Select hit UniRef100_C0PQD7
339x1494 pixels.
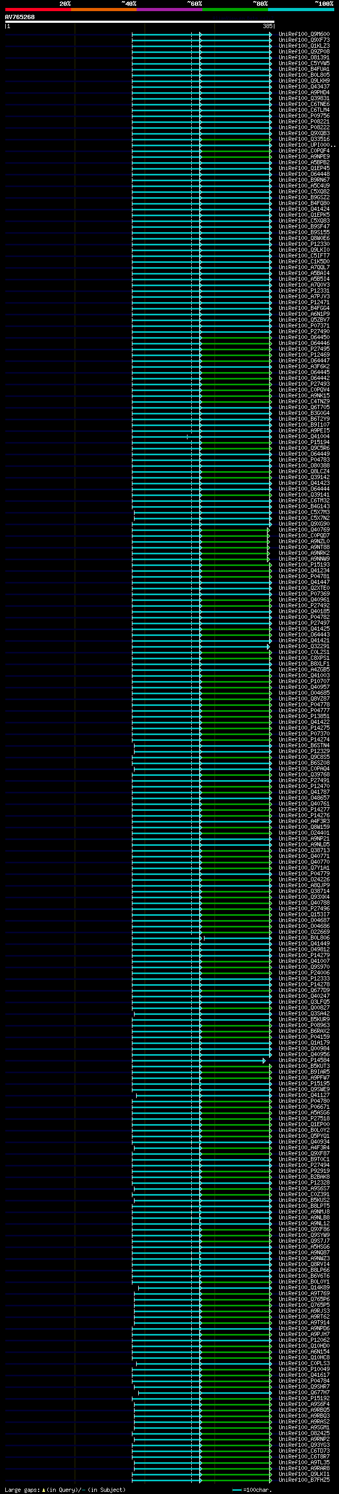304,535
